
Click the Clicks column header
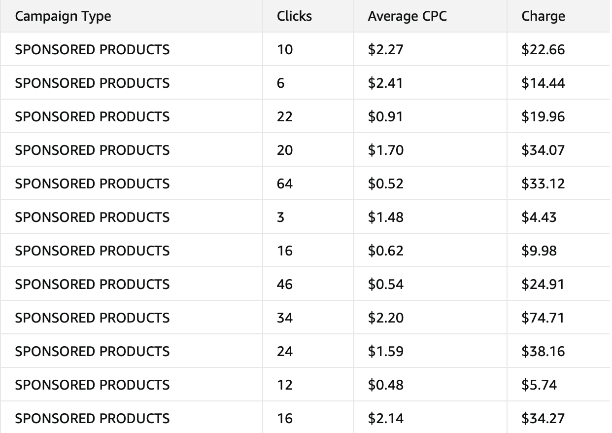pyautogui.click(x=294, y=16)
